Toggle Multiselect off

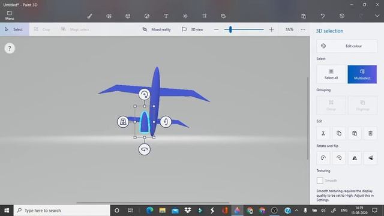[x=362, y=74]
